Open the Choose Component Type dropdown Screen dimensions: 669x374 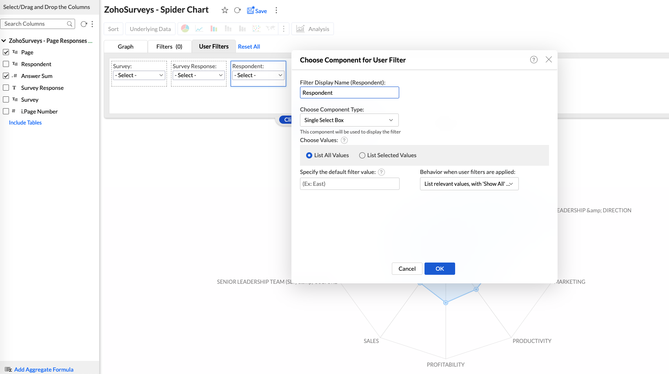[349, 120]
